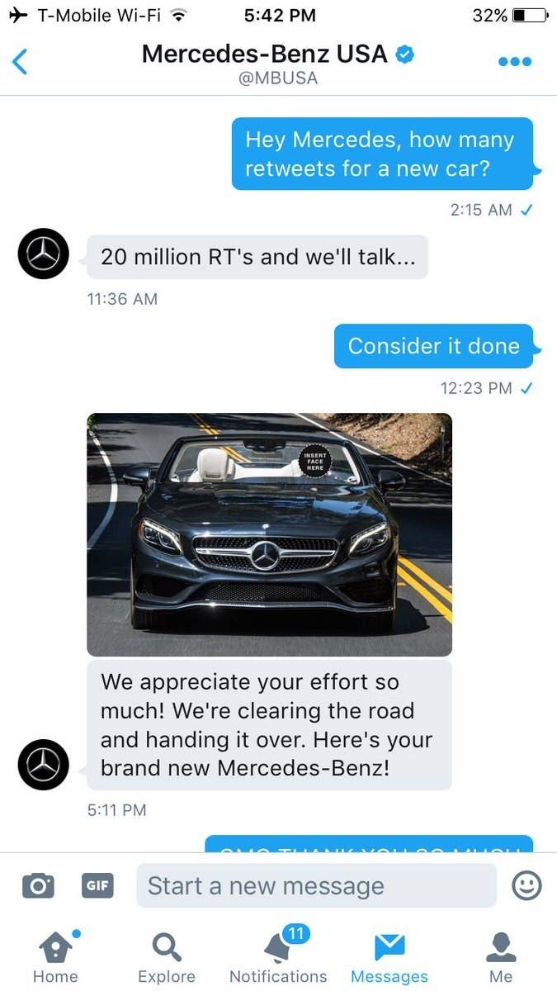
Task: Switch to the Explore tab
Action: pos(167,956)
